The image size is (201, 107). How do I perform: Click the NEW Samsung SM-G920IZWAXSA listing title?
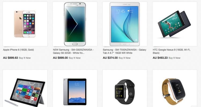tap(73, 51)
